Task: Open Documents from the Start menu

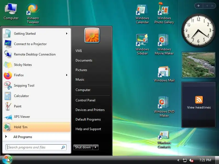Action: [84, 60]
